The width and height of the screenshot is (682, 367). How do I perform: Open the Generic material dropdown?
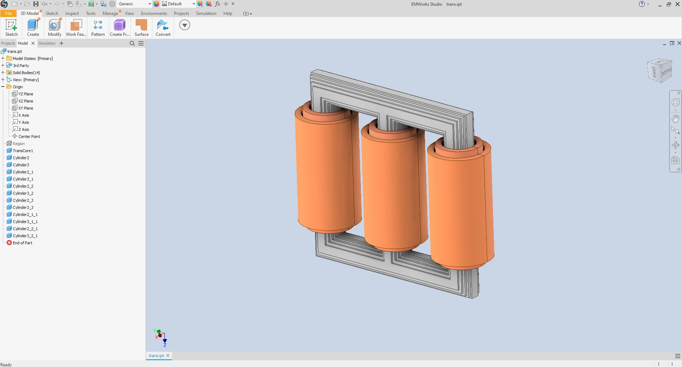(149, 4)
